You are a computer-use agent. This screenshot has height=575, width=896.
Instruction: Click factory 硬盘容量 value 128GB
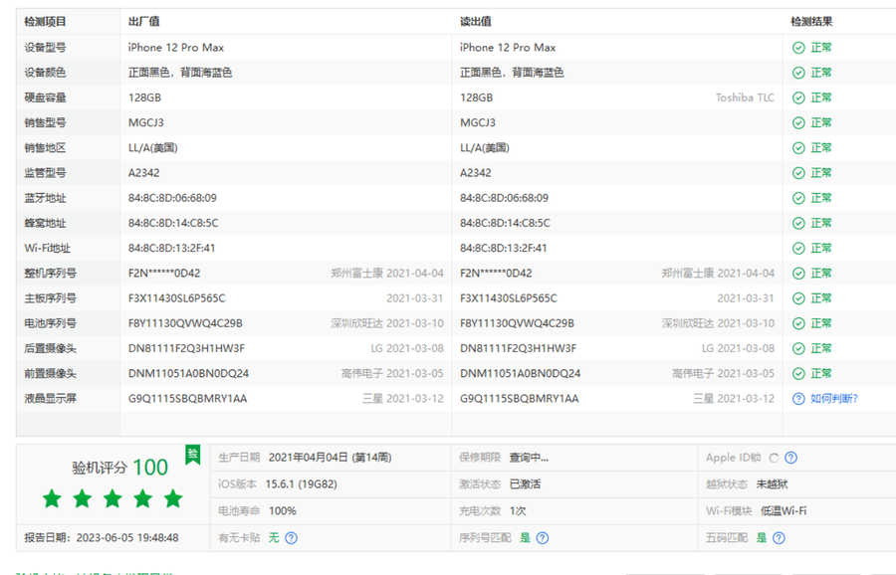(144, 97)
